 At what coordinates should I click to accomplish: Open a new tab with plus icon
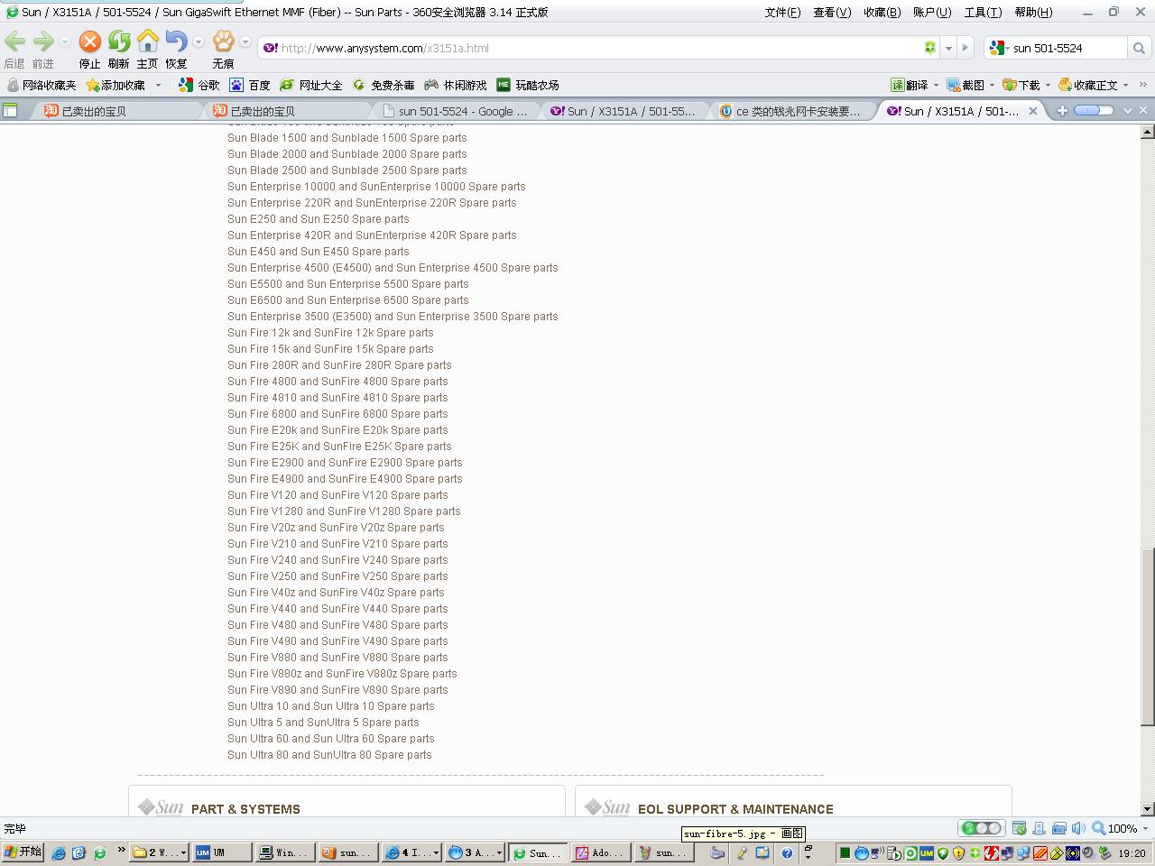[x=1062, y=110]
